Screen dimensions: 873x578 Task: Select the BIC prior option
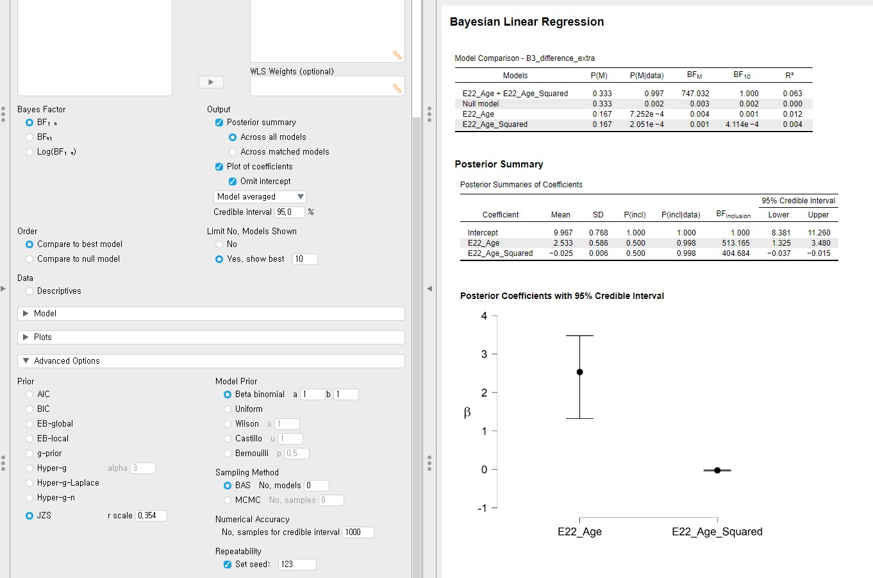29,409
